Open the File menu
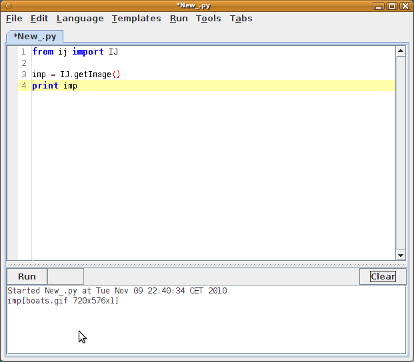 (14, 19)
